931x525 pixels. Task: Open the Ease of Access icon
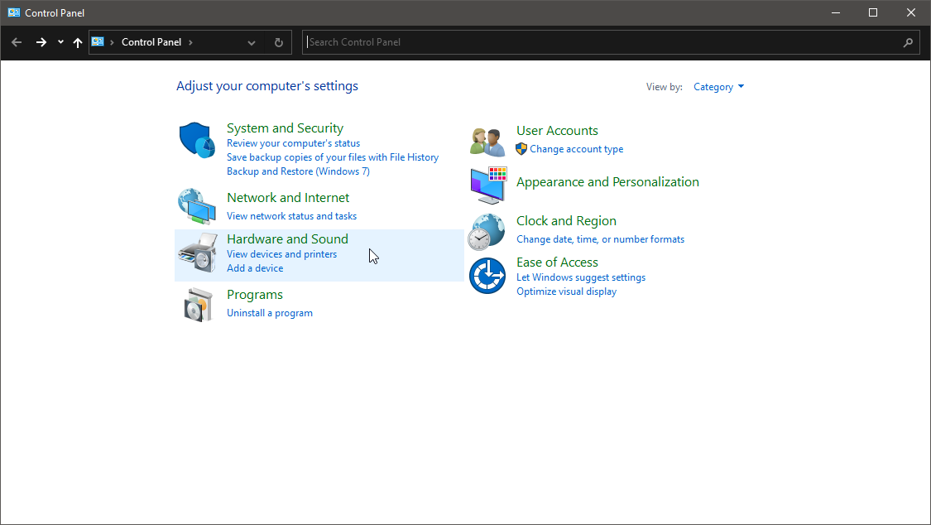click(487, 276)
